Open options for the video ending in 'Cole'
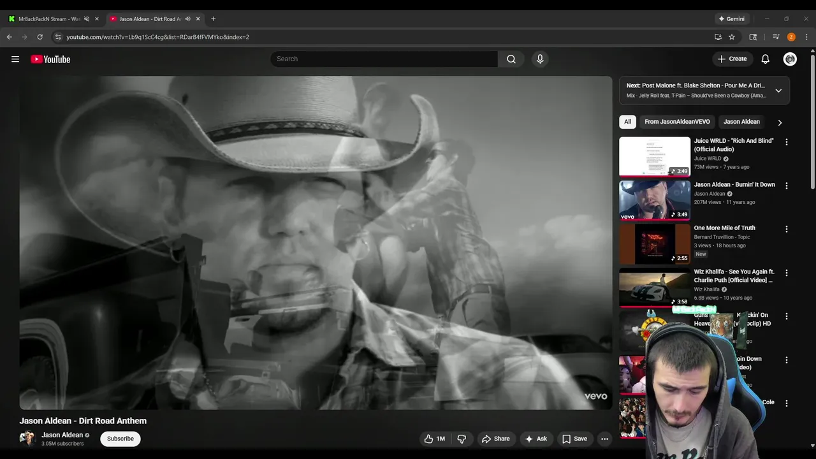This screenshot has width=816, height=459. tap(786, 403)
